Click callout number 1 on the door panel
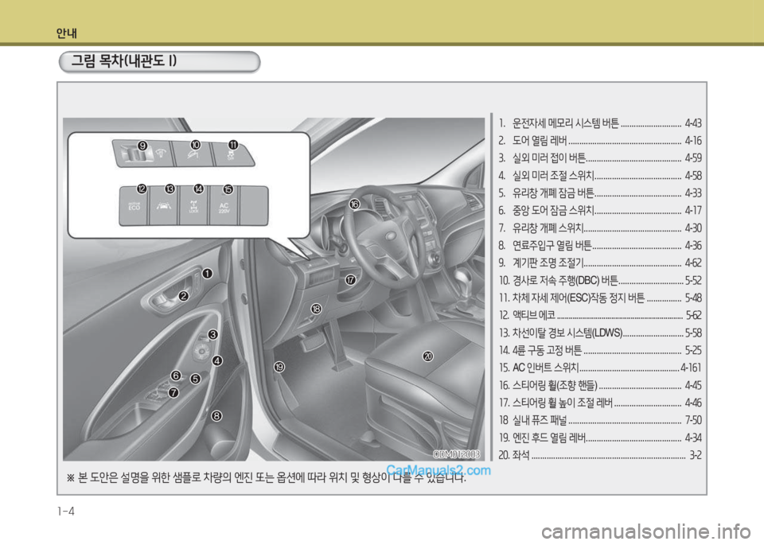This screenshot has width=764, height=545. [207, 274]
